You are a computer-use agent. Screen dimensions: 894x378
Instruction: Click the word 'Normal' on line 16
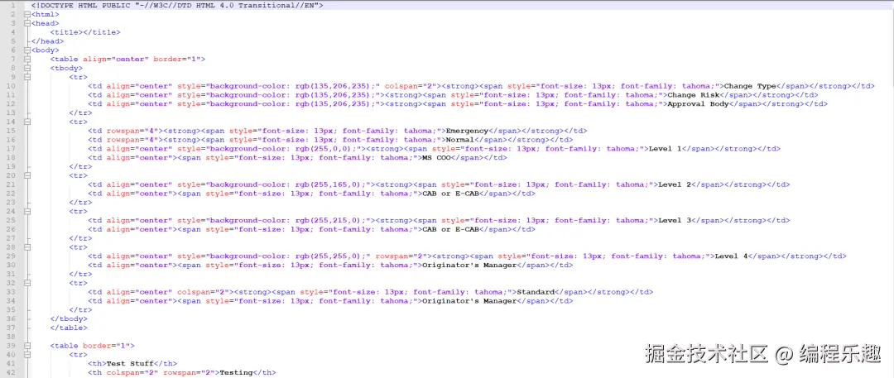pos(461,140)
